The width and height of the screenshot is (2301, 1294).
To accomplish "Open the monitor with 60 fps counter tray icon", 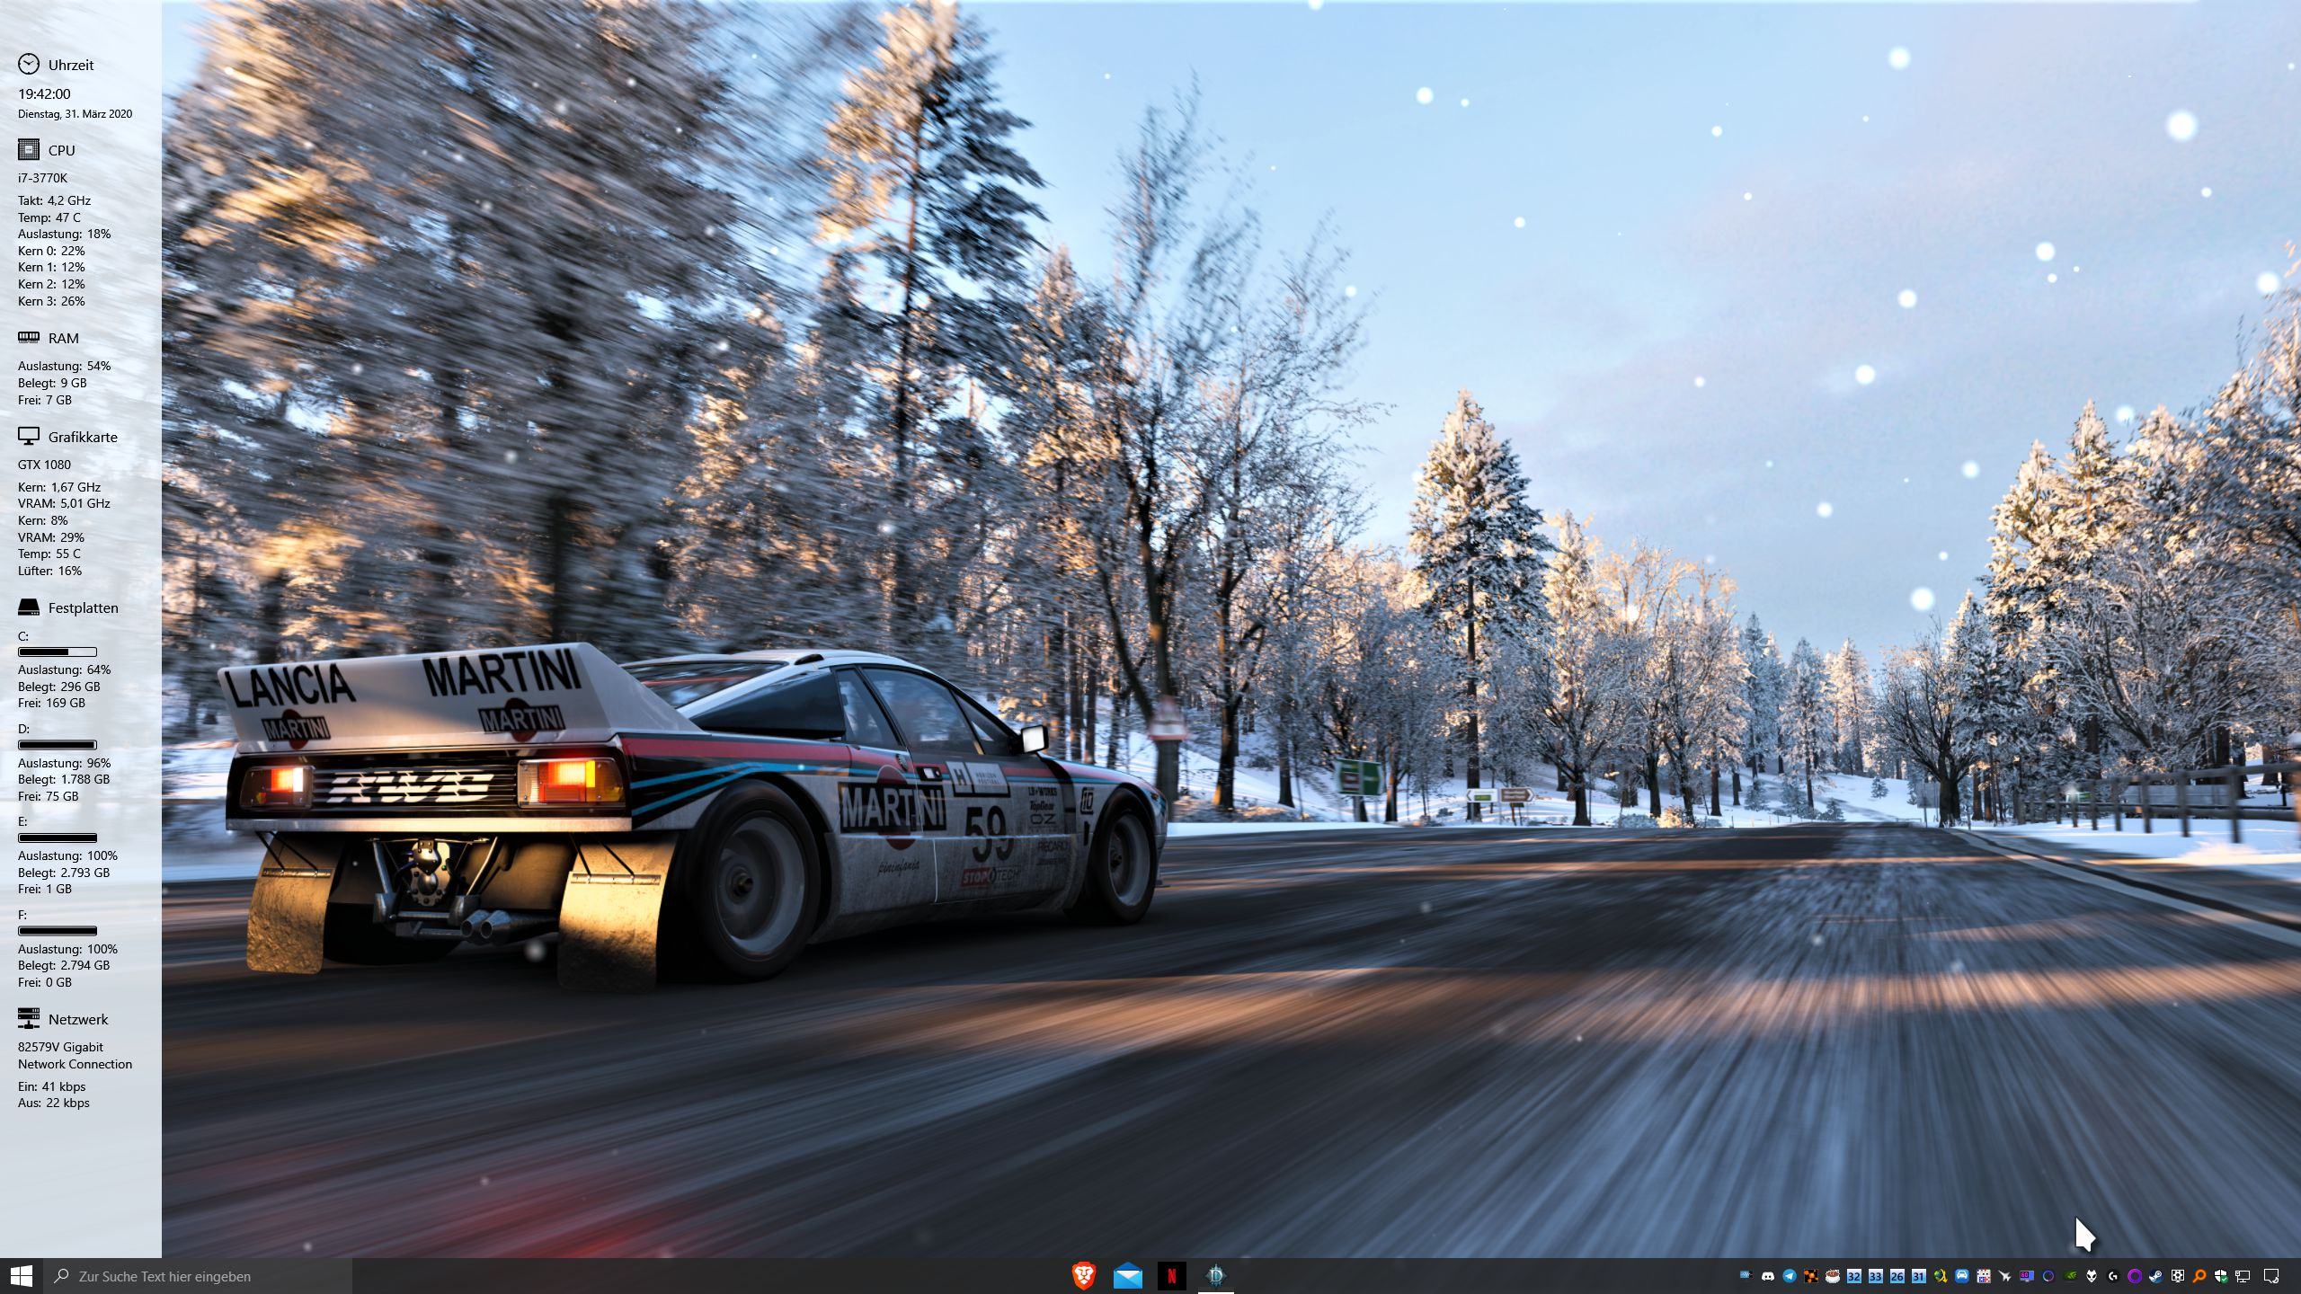I will 2027,1276.
